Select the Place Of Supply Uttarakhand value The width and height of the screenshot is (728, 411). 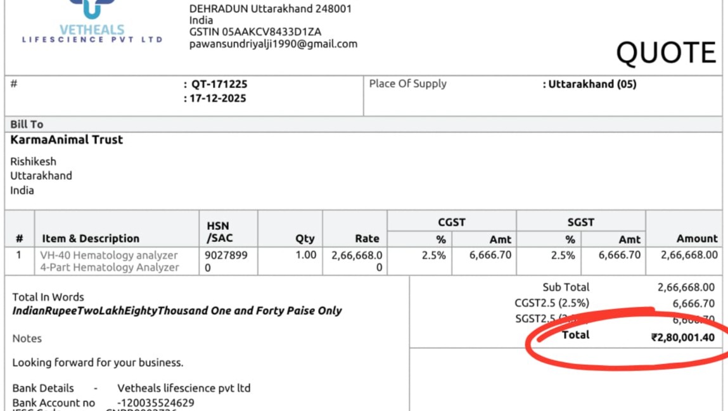592,84
